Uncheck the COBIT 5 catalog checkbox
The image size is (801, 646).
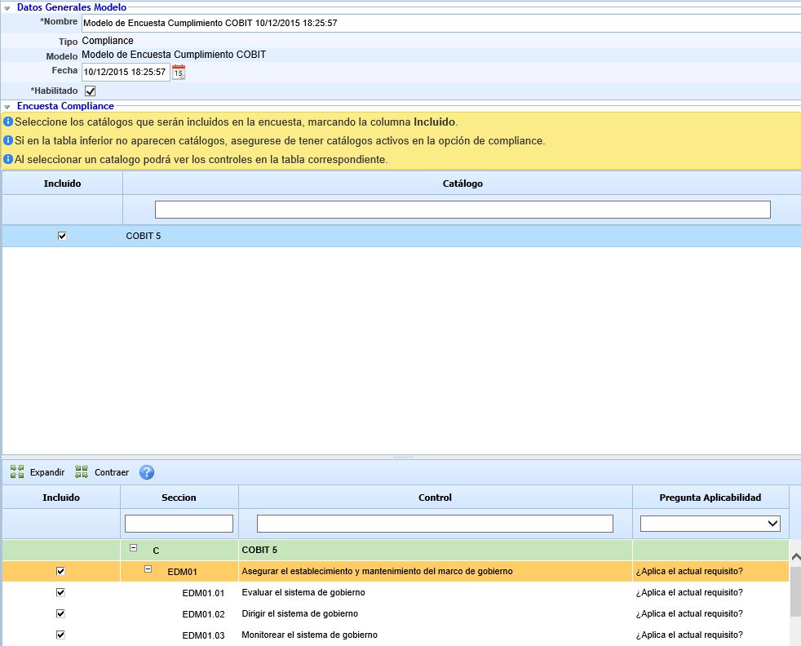coord(62,236)
